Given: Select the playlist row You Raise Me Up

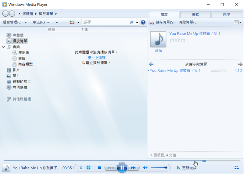Looking at the screenshot, I should click(195, 71).
